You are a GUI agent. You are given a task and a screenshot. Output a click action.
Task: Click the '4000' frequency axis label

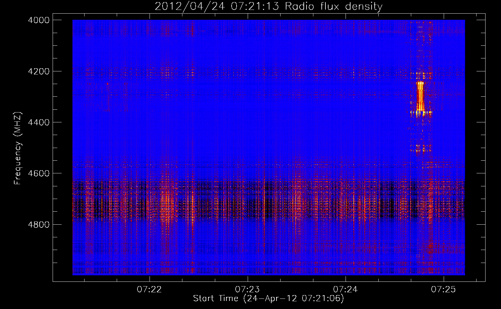[x=39, y=20]
